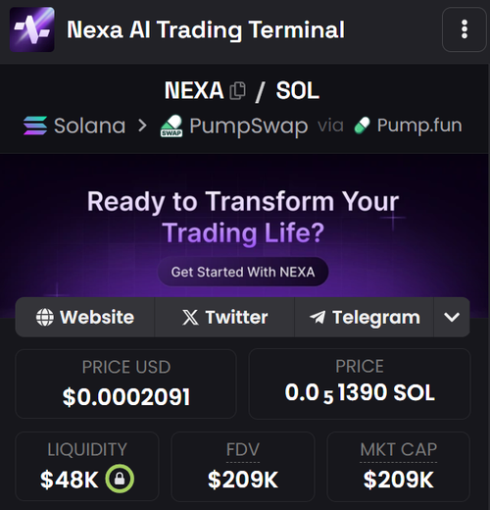Click the FDV label tooltip

click(x=243, y=449)
